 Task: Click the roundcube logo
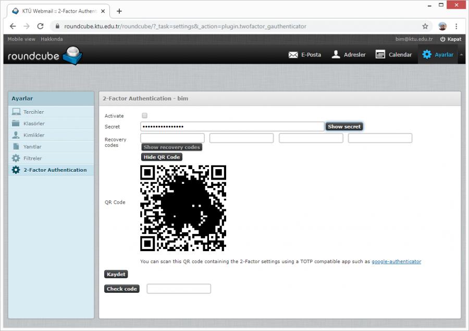pos(45,55)
